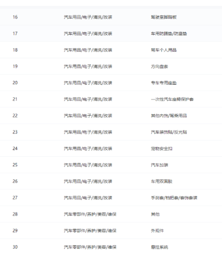Select the 汽车装饰贴/反光贴 entry

[x=169, y=132]
